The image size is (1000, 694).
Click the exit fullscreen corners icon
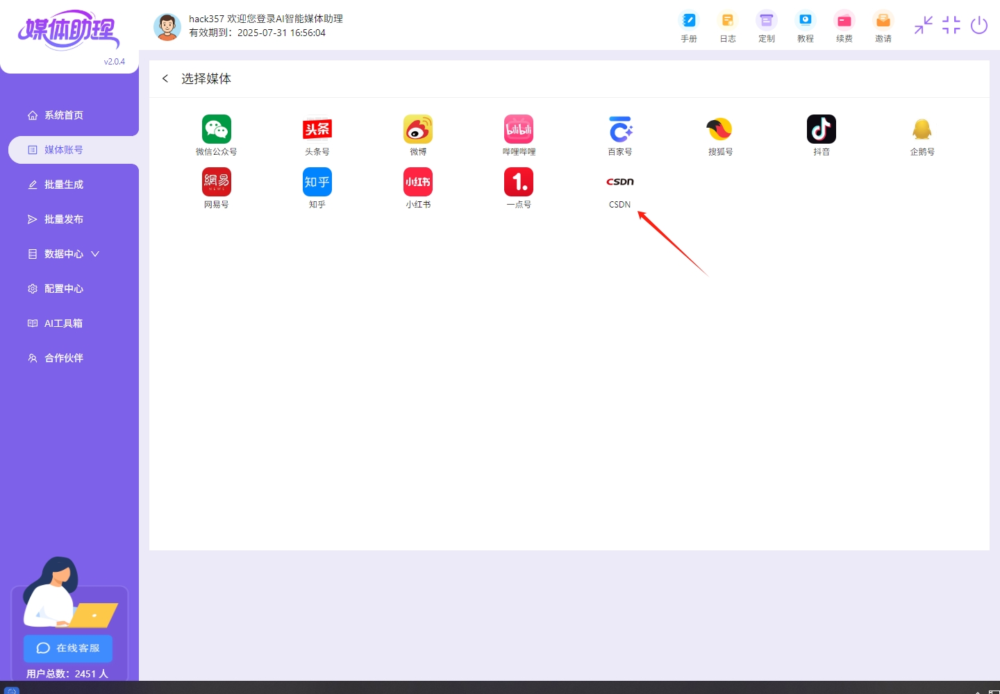point(951,26)
